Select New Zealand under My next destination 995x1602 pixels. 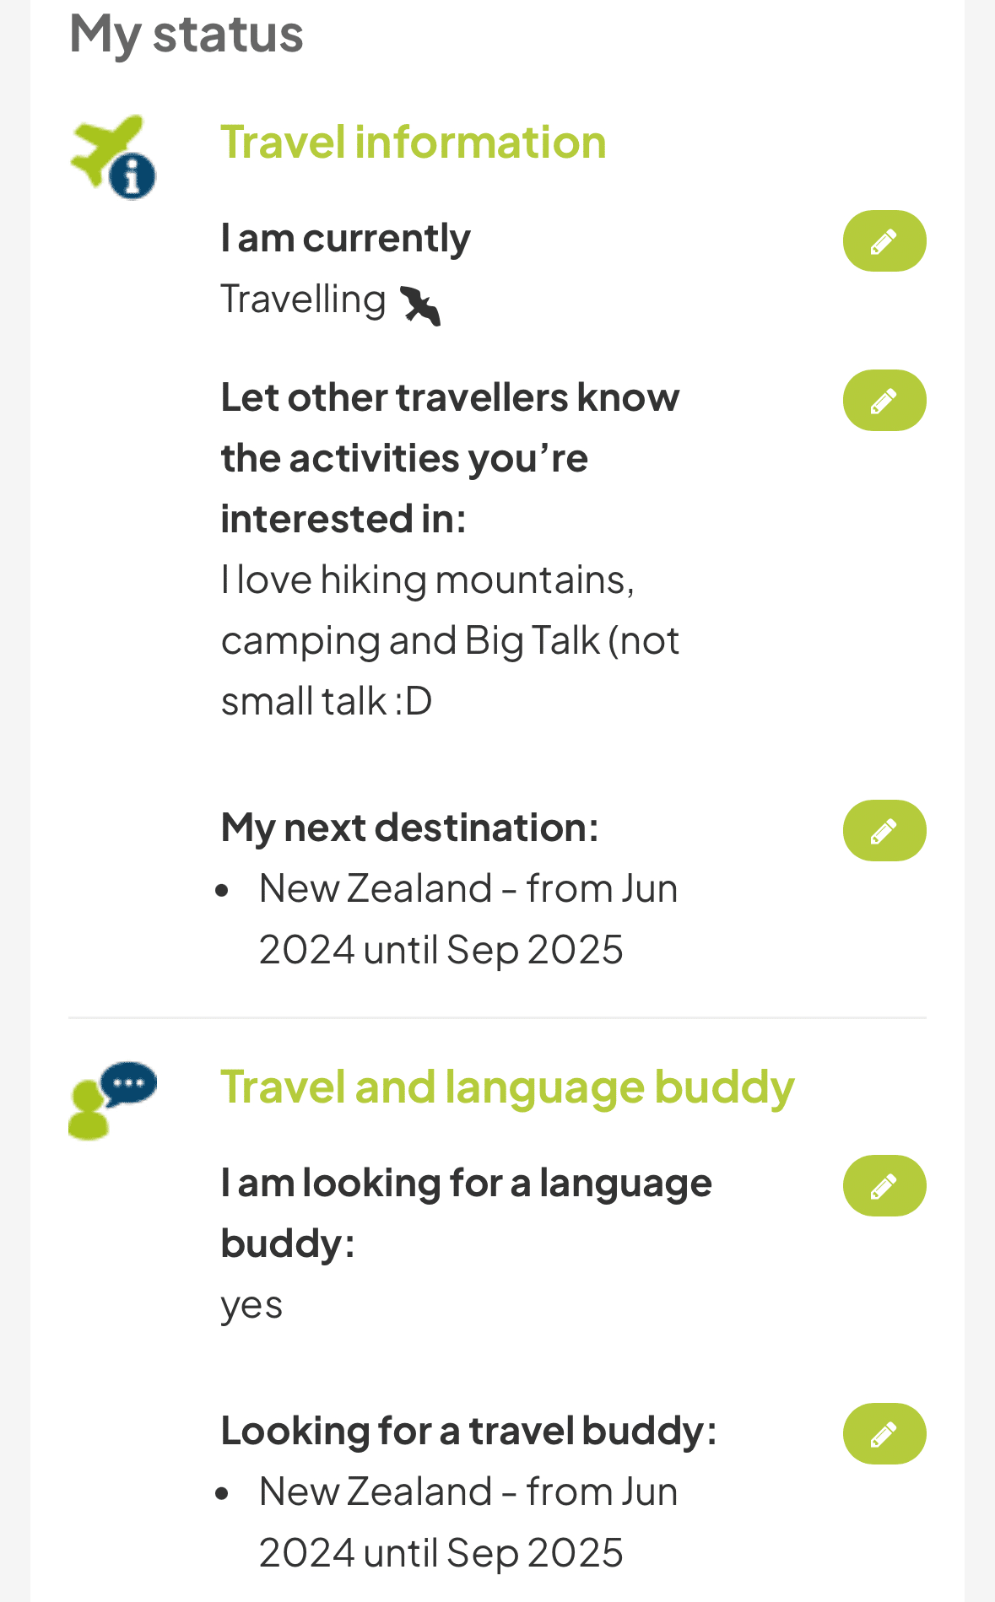point(468,919)
